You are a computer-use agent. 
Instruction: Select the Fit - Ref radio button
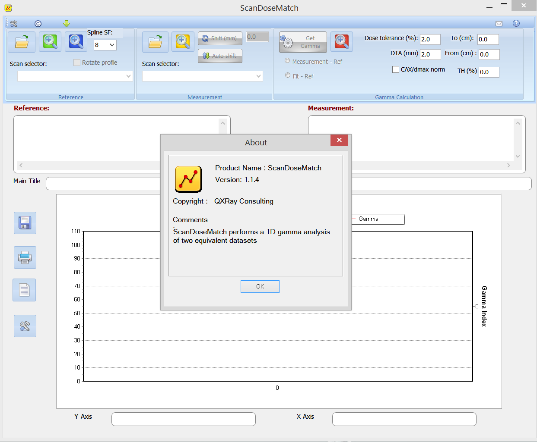pyautogui.click(x=288, y=75)
